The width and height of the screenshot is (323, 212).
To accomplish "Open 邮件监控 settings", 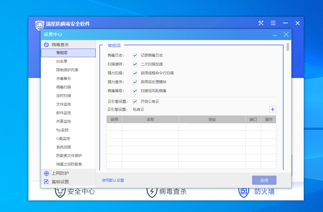I will pyautogui.click(x=69, y=113).
